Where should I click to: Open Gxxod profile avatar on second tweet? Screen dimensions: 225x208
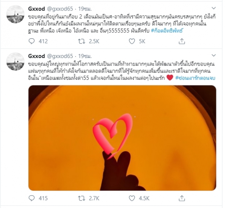click(16, 62)
